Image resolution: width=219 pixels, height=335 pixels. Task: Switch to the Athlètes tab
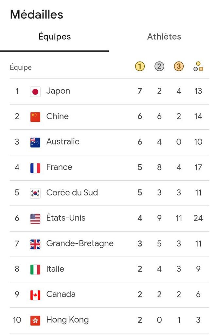[164, 37]
